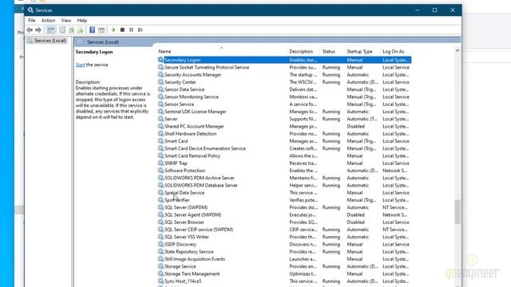Click the vertical scrollbar thumb of the services list
This screenshot has height=287, width=511.
point(458,211)
